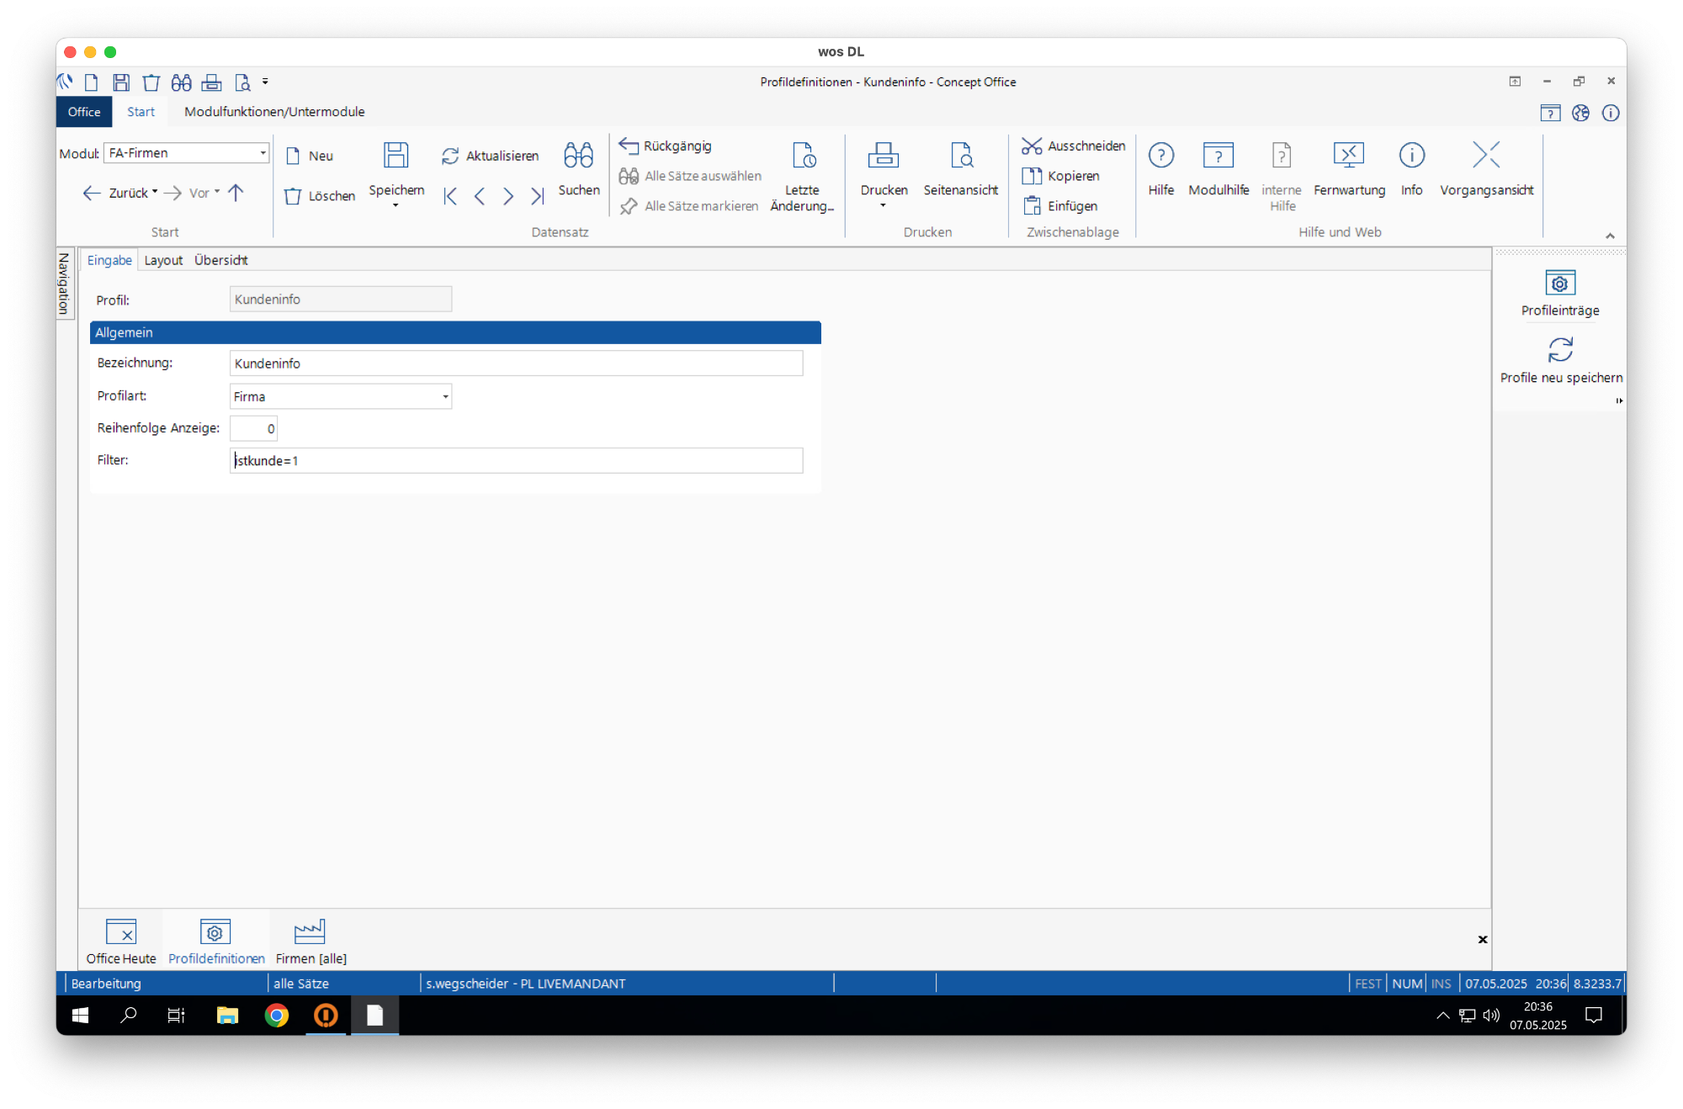Close the bottom module bar
Image resolution: width=1683 pixels, height=1109 pixels.
[x=1483, y=939]
